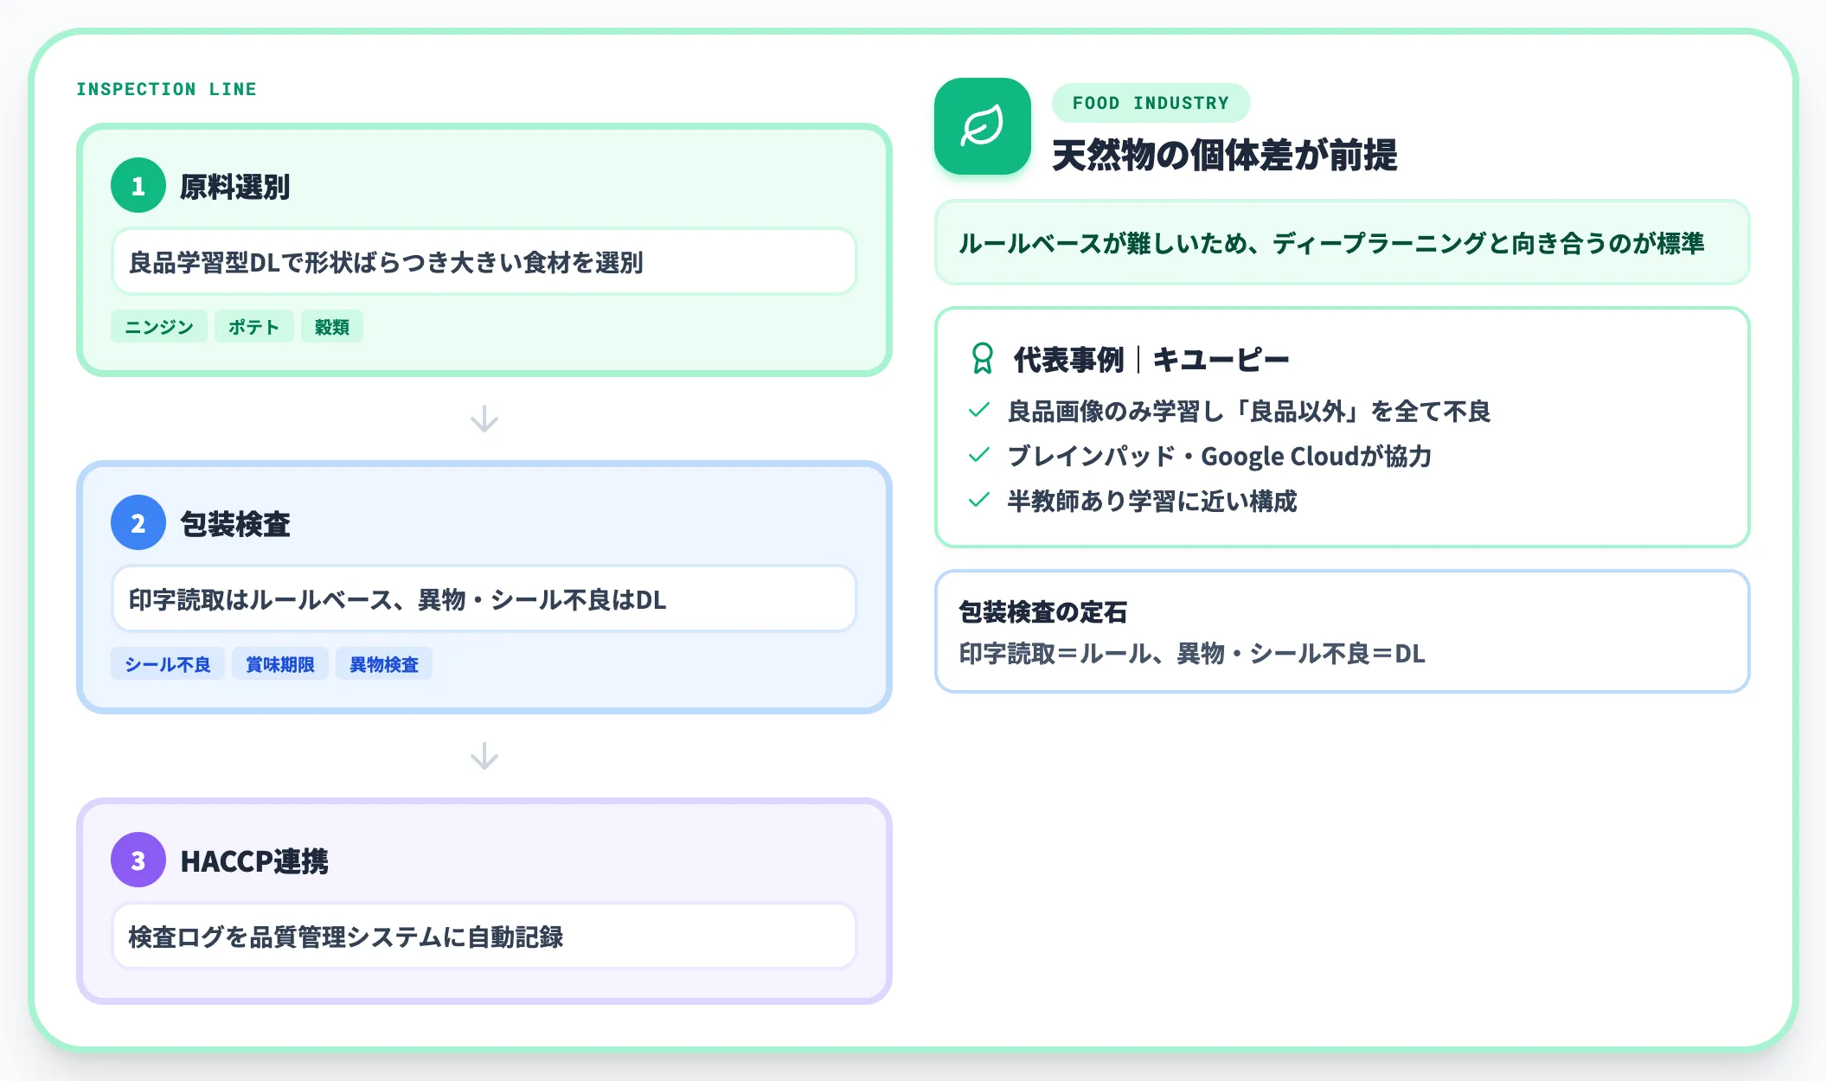1827x1081 pixels.
Task: Click the 代表事例｜キユーピー card title
Action: point(1151,360)
